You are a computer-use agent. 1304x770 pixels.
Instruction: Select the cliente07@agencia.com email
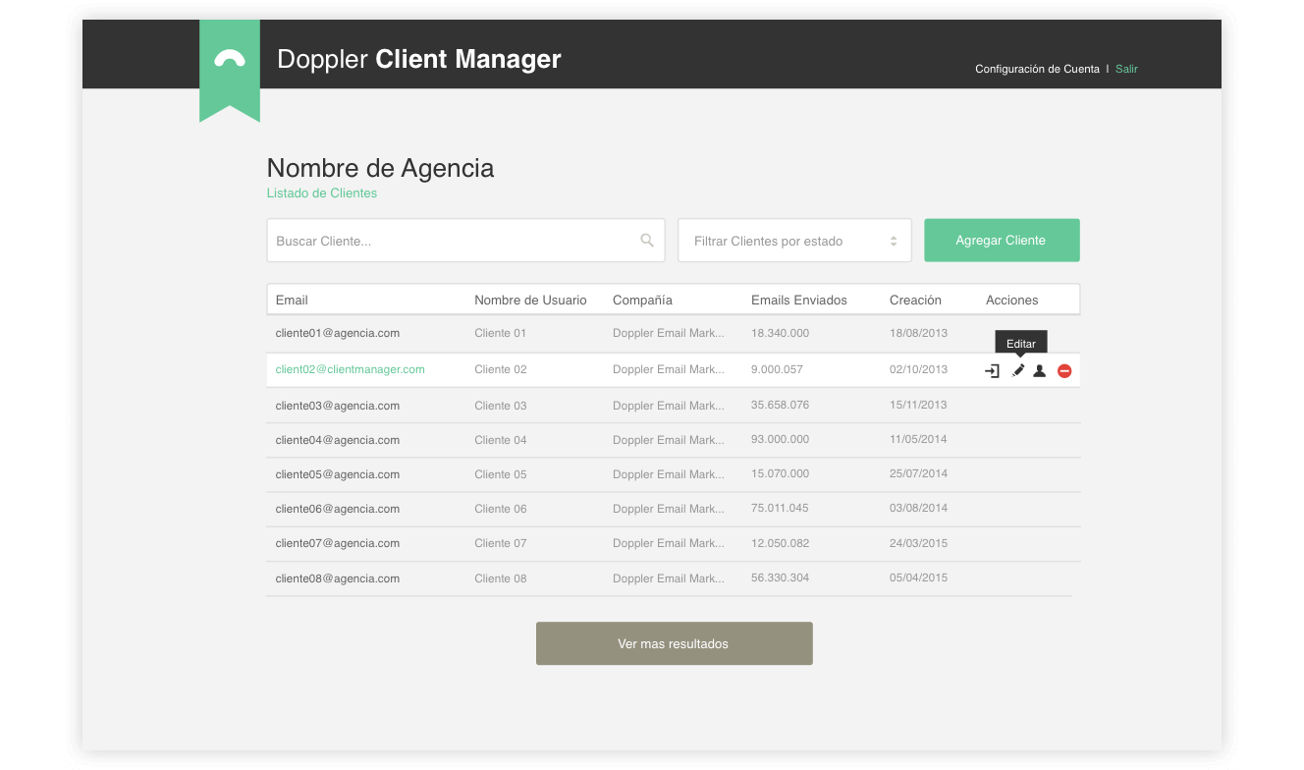[338, 543]
